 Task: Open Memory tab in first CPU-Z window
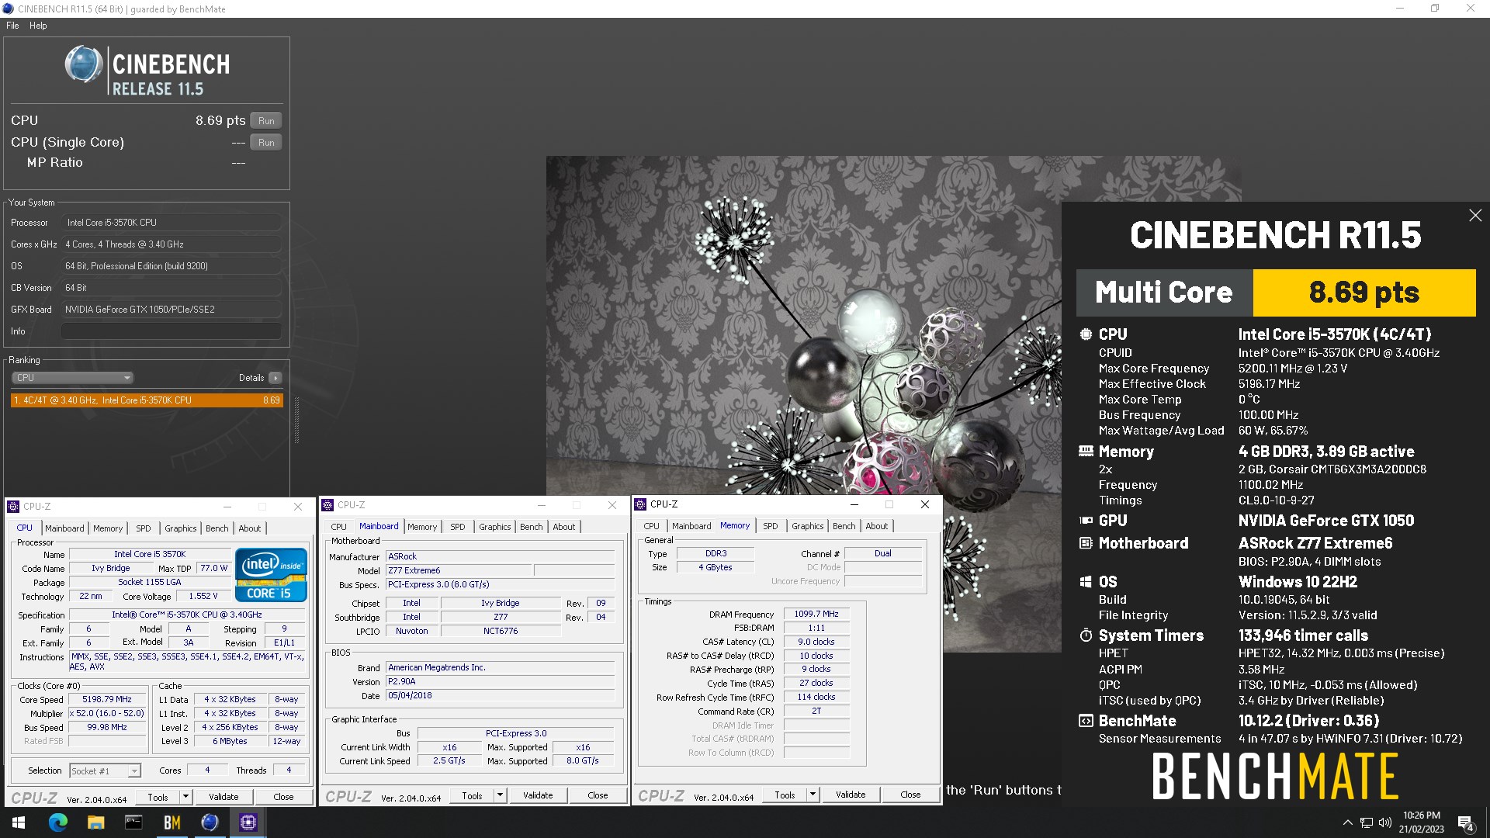(x=108, y=528)
